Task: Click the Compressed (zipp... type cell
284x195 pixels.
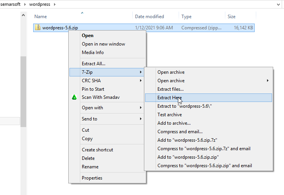Action: pos(201,28)
